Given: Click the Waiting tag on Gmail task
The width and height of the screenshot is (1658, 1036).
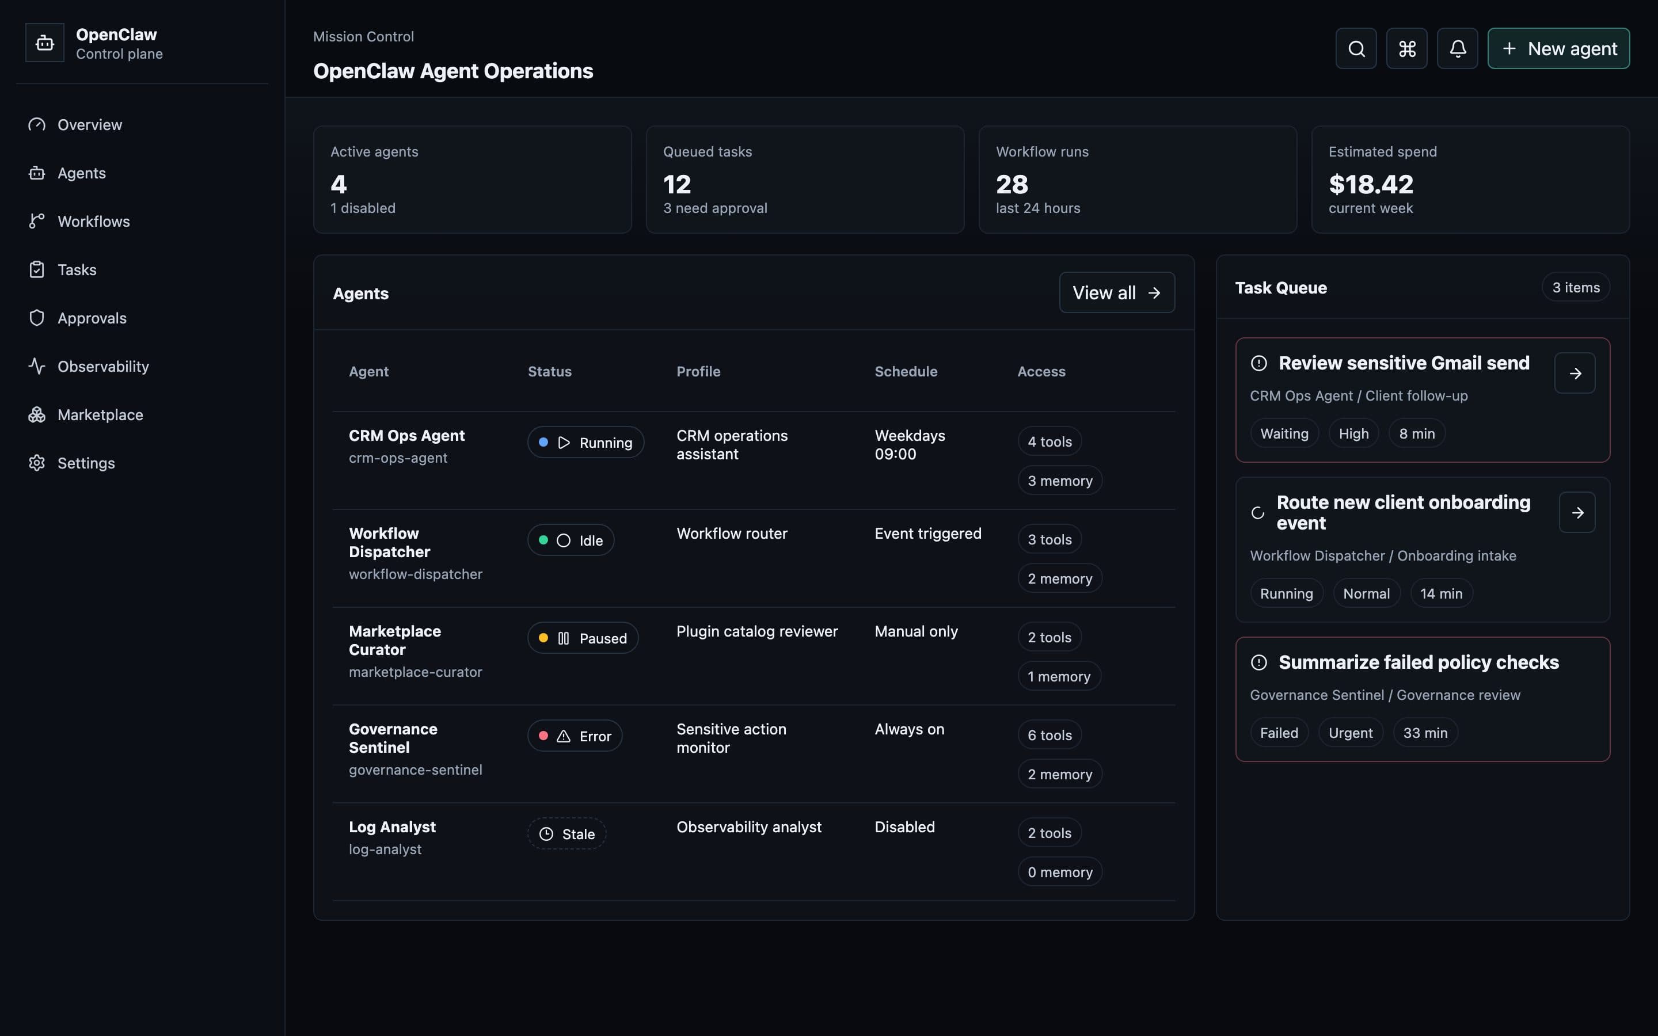Looking at the screenshot, I should point(1284,433).
